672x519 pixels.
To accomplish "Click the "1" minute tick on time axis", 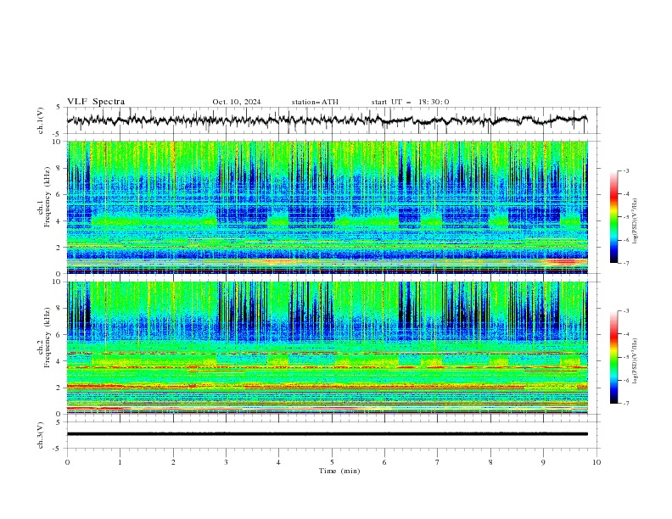I will pyautogui.click(x=120, y=462).
